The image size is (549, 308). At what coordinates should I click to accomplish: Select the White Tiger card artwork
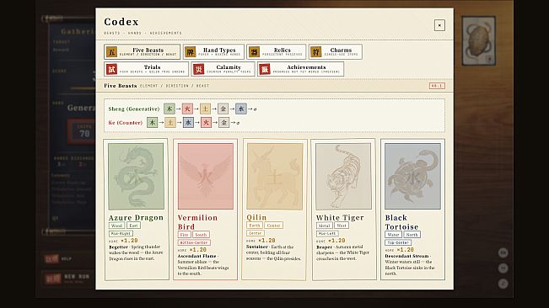click(343, 177)
